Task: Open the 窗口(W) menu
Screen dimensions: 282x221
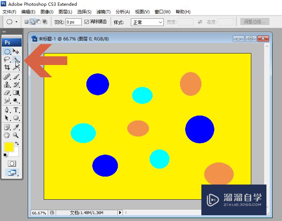Action: point(162,12)
